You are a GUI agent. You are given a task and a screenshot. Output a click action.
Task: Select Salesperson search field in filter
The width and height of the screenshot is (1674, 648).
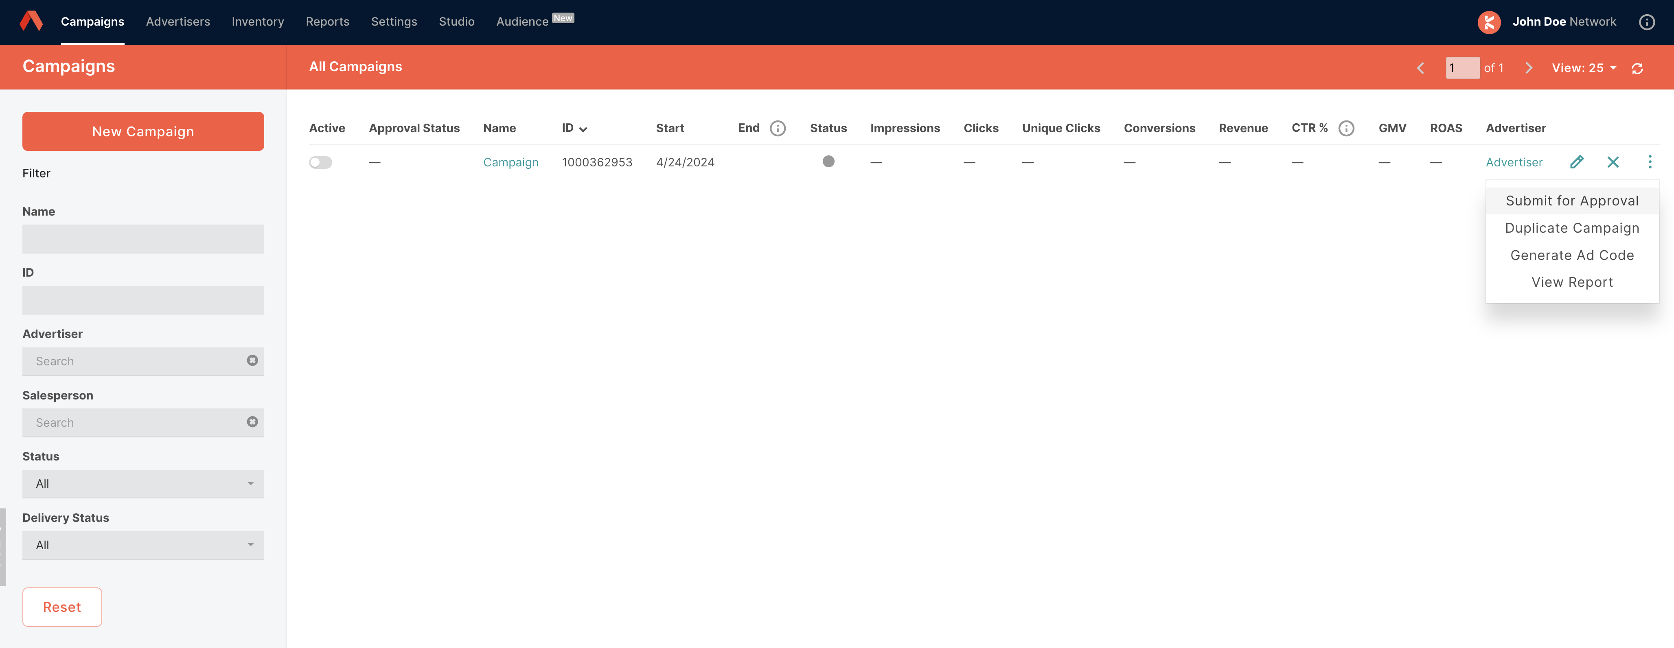(143, 422)
